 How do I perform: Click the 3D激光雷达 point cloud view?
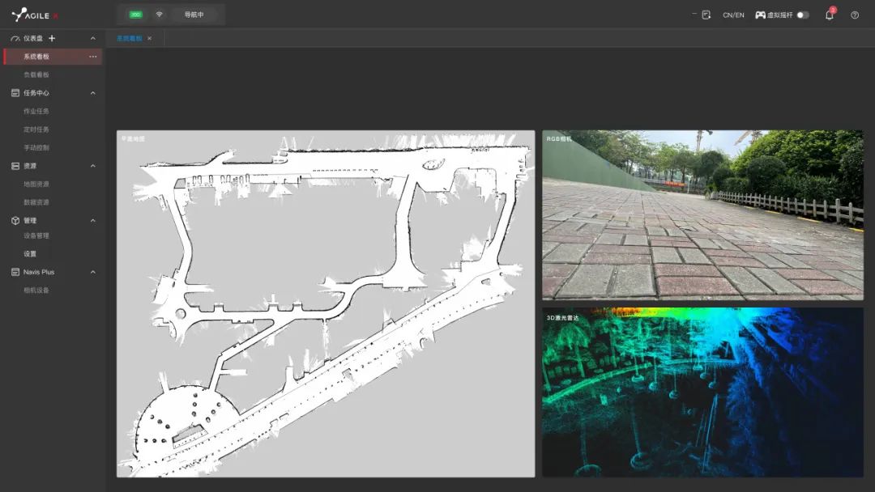pos(702,392)
